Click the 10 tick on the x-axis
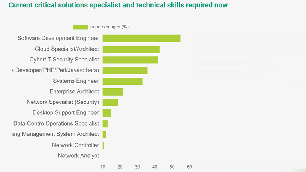 tap(103, 167)
